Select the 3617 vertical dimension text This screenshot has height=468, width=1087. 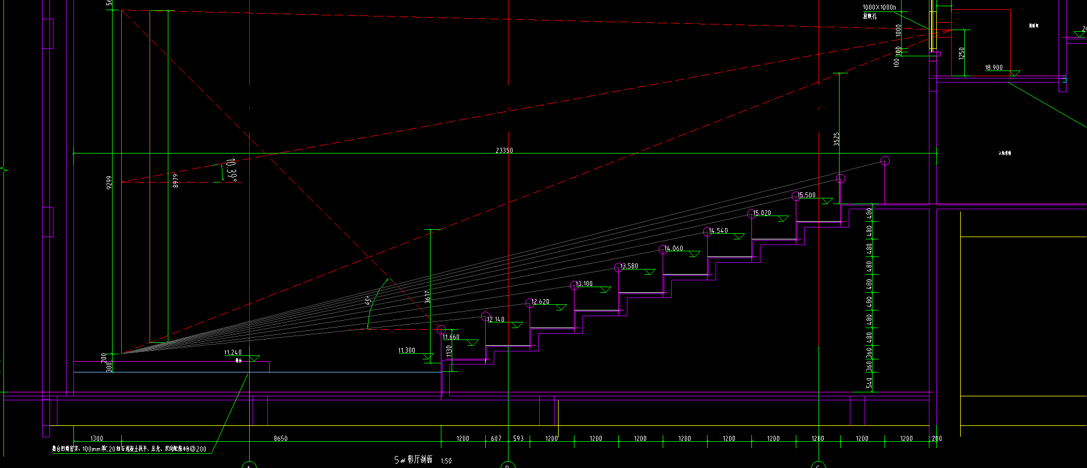tap(427, 296)
